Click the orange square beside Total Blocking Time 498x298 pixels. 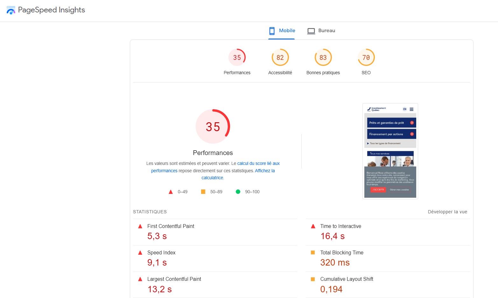313,252
